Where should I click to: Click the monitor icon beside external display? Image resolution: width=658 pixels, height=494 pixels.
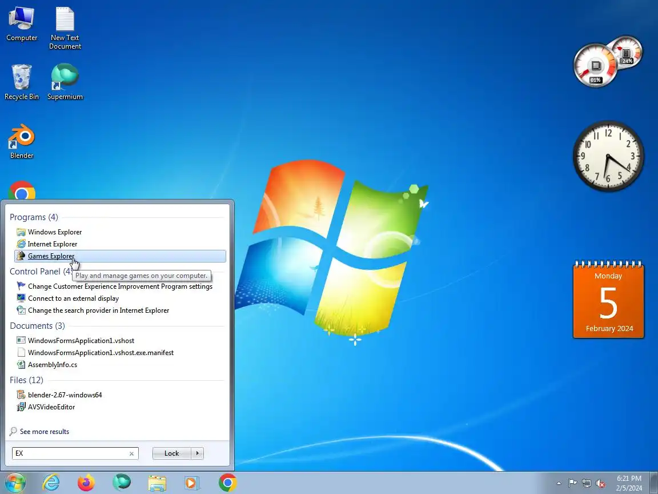[x=21, y=298]
